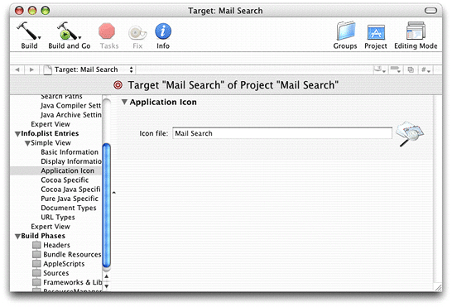Switch Editing Mode icon
Image resolution: width=452 pixels, height=307 pixels.
(x=416, y=31)
